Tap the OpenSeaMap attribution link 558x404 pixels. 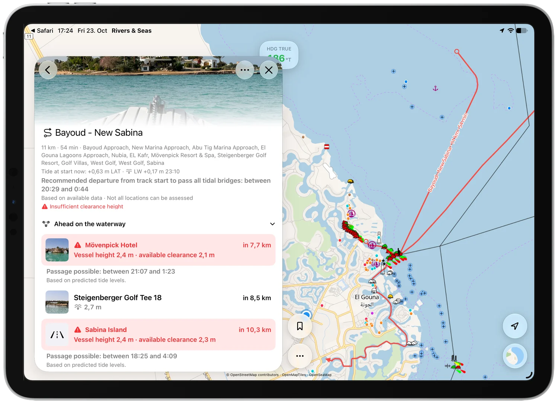[x=320, y=375]
